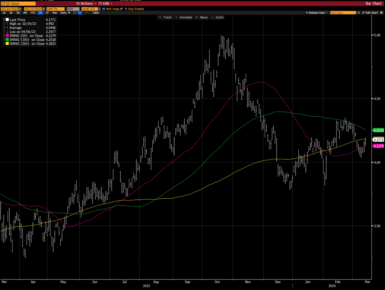The width and height of the screenshot is (385, 290).
Task: Click the Bar Chart title label
Action: tap(373, 3)
